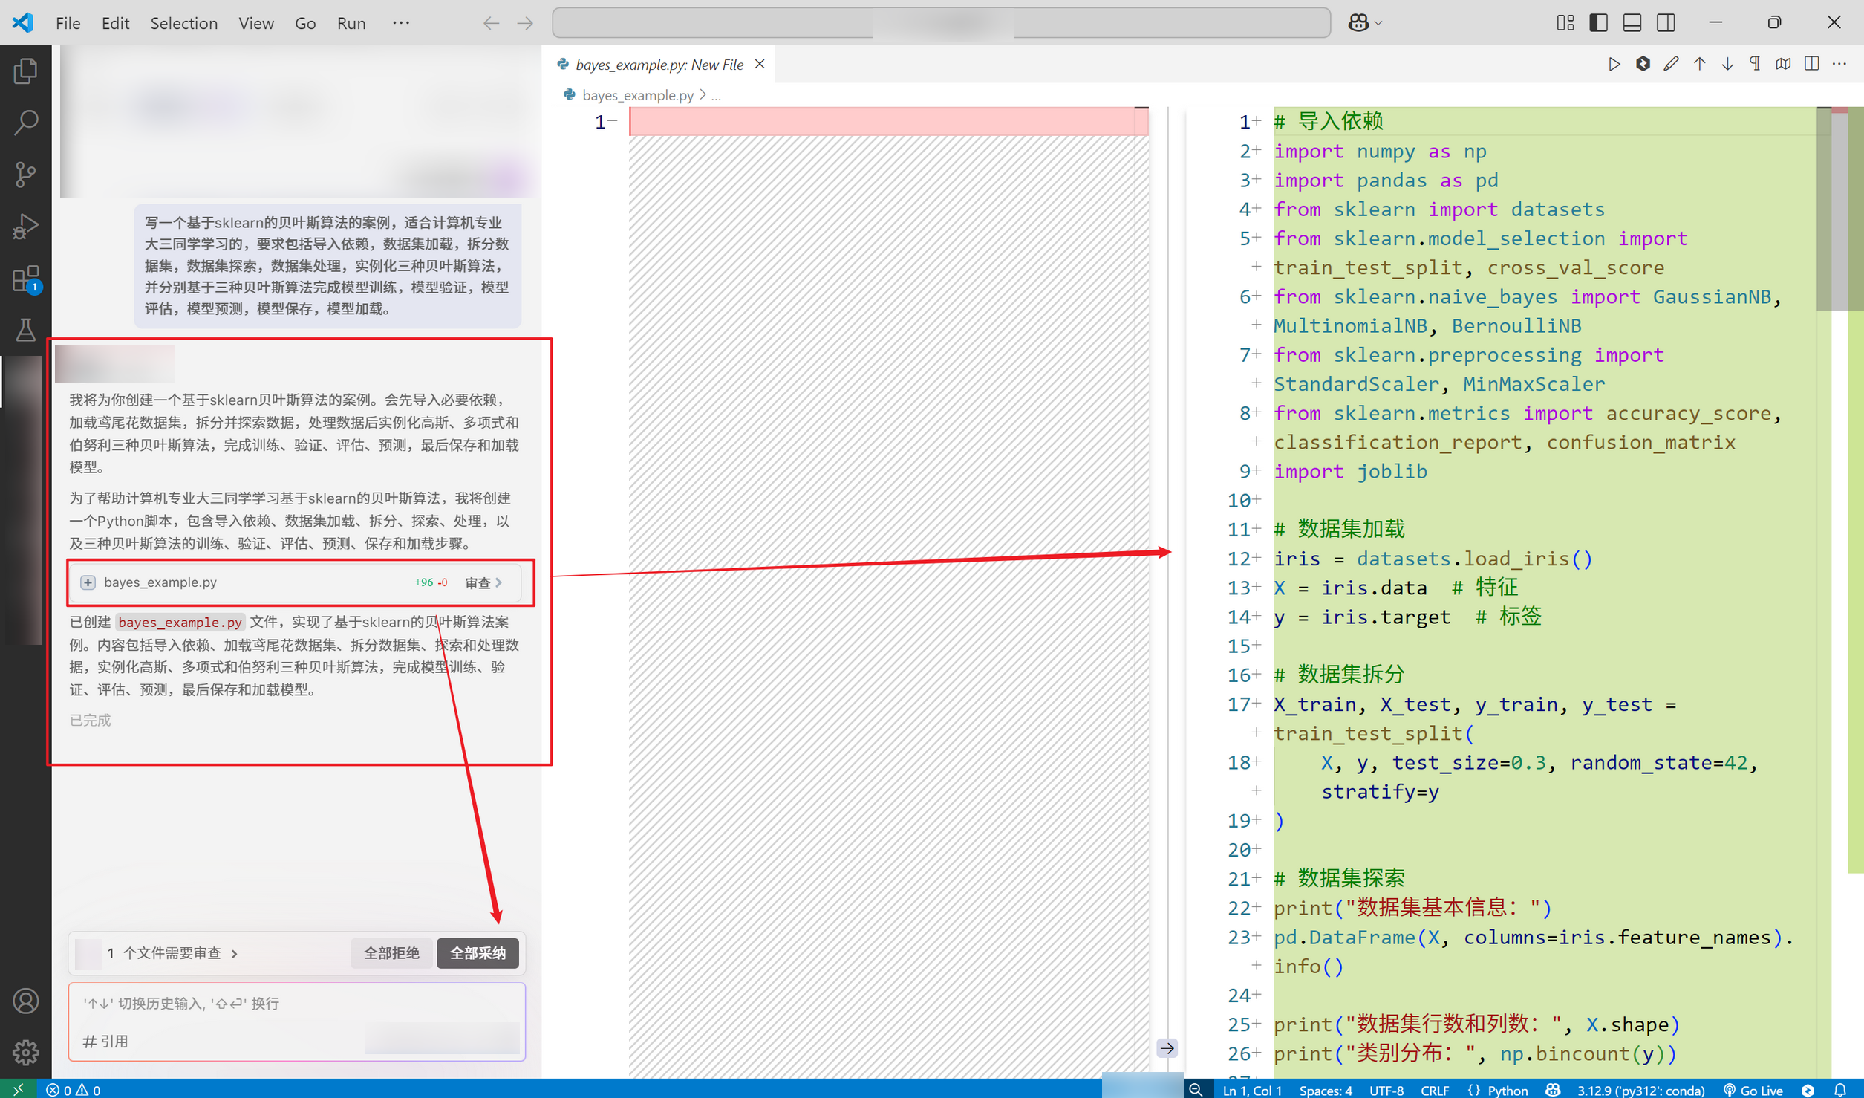Viewport: 1864px width, 1098px height.
Task: Open the Source Control view
Action: coord(25,175)
